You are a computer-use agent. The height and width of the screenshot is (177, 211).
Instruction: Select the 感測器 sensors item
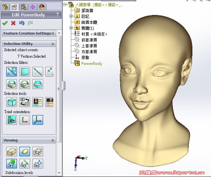tap(87, 10)
